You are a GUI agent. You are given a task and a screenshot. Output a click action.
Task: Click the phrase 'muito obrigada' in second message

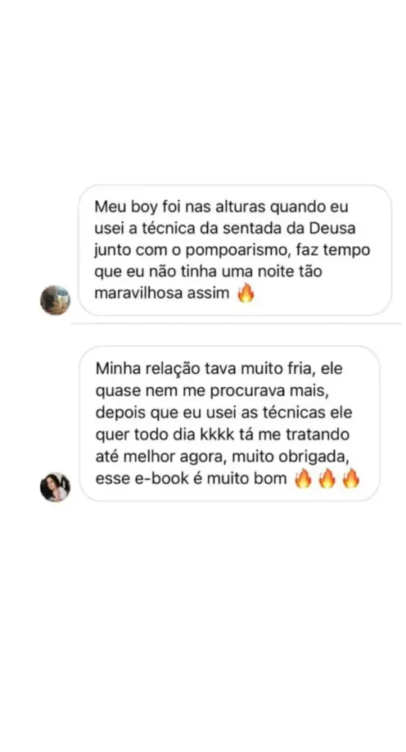tap(290, 457)
